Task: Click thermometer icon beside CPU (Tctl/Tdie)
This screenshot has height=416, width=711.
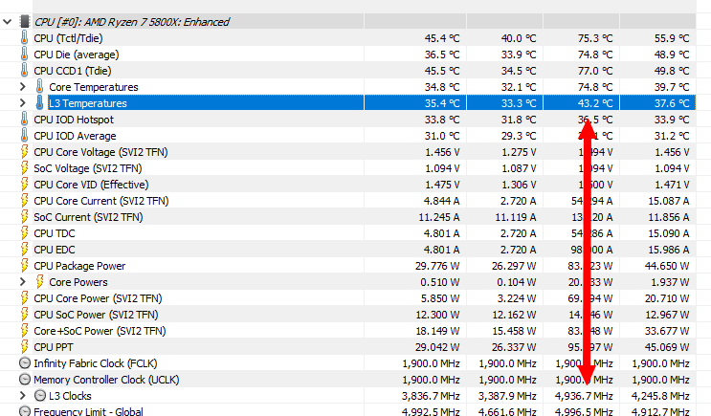Action: (25, 38)
